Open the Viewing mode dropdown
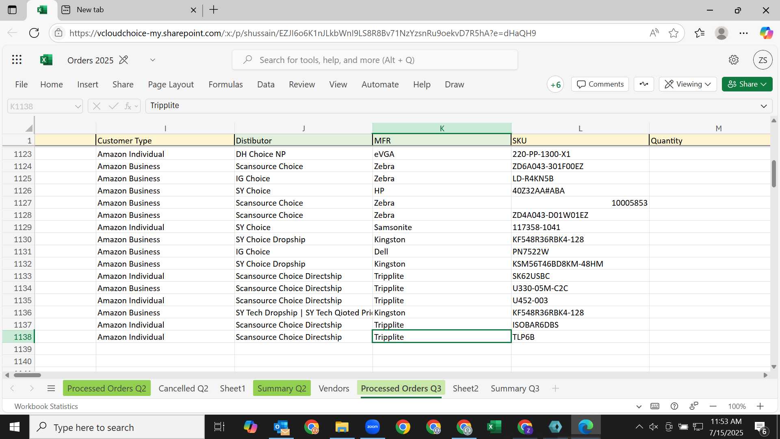The image size is (780, 439). point(688,84)
